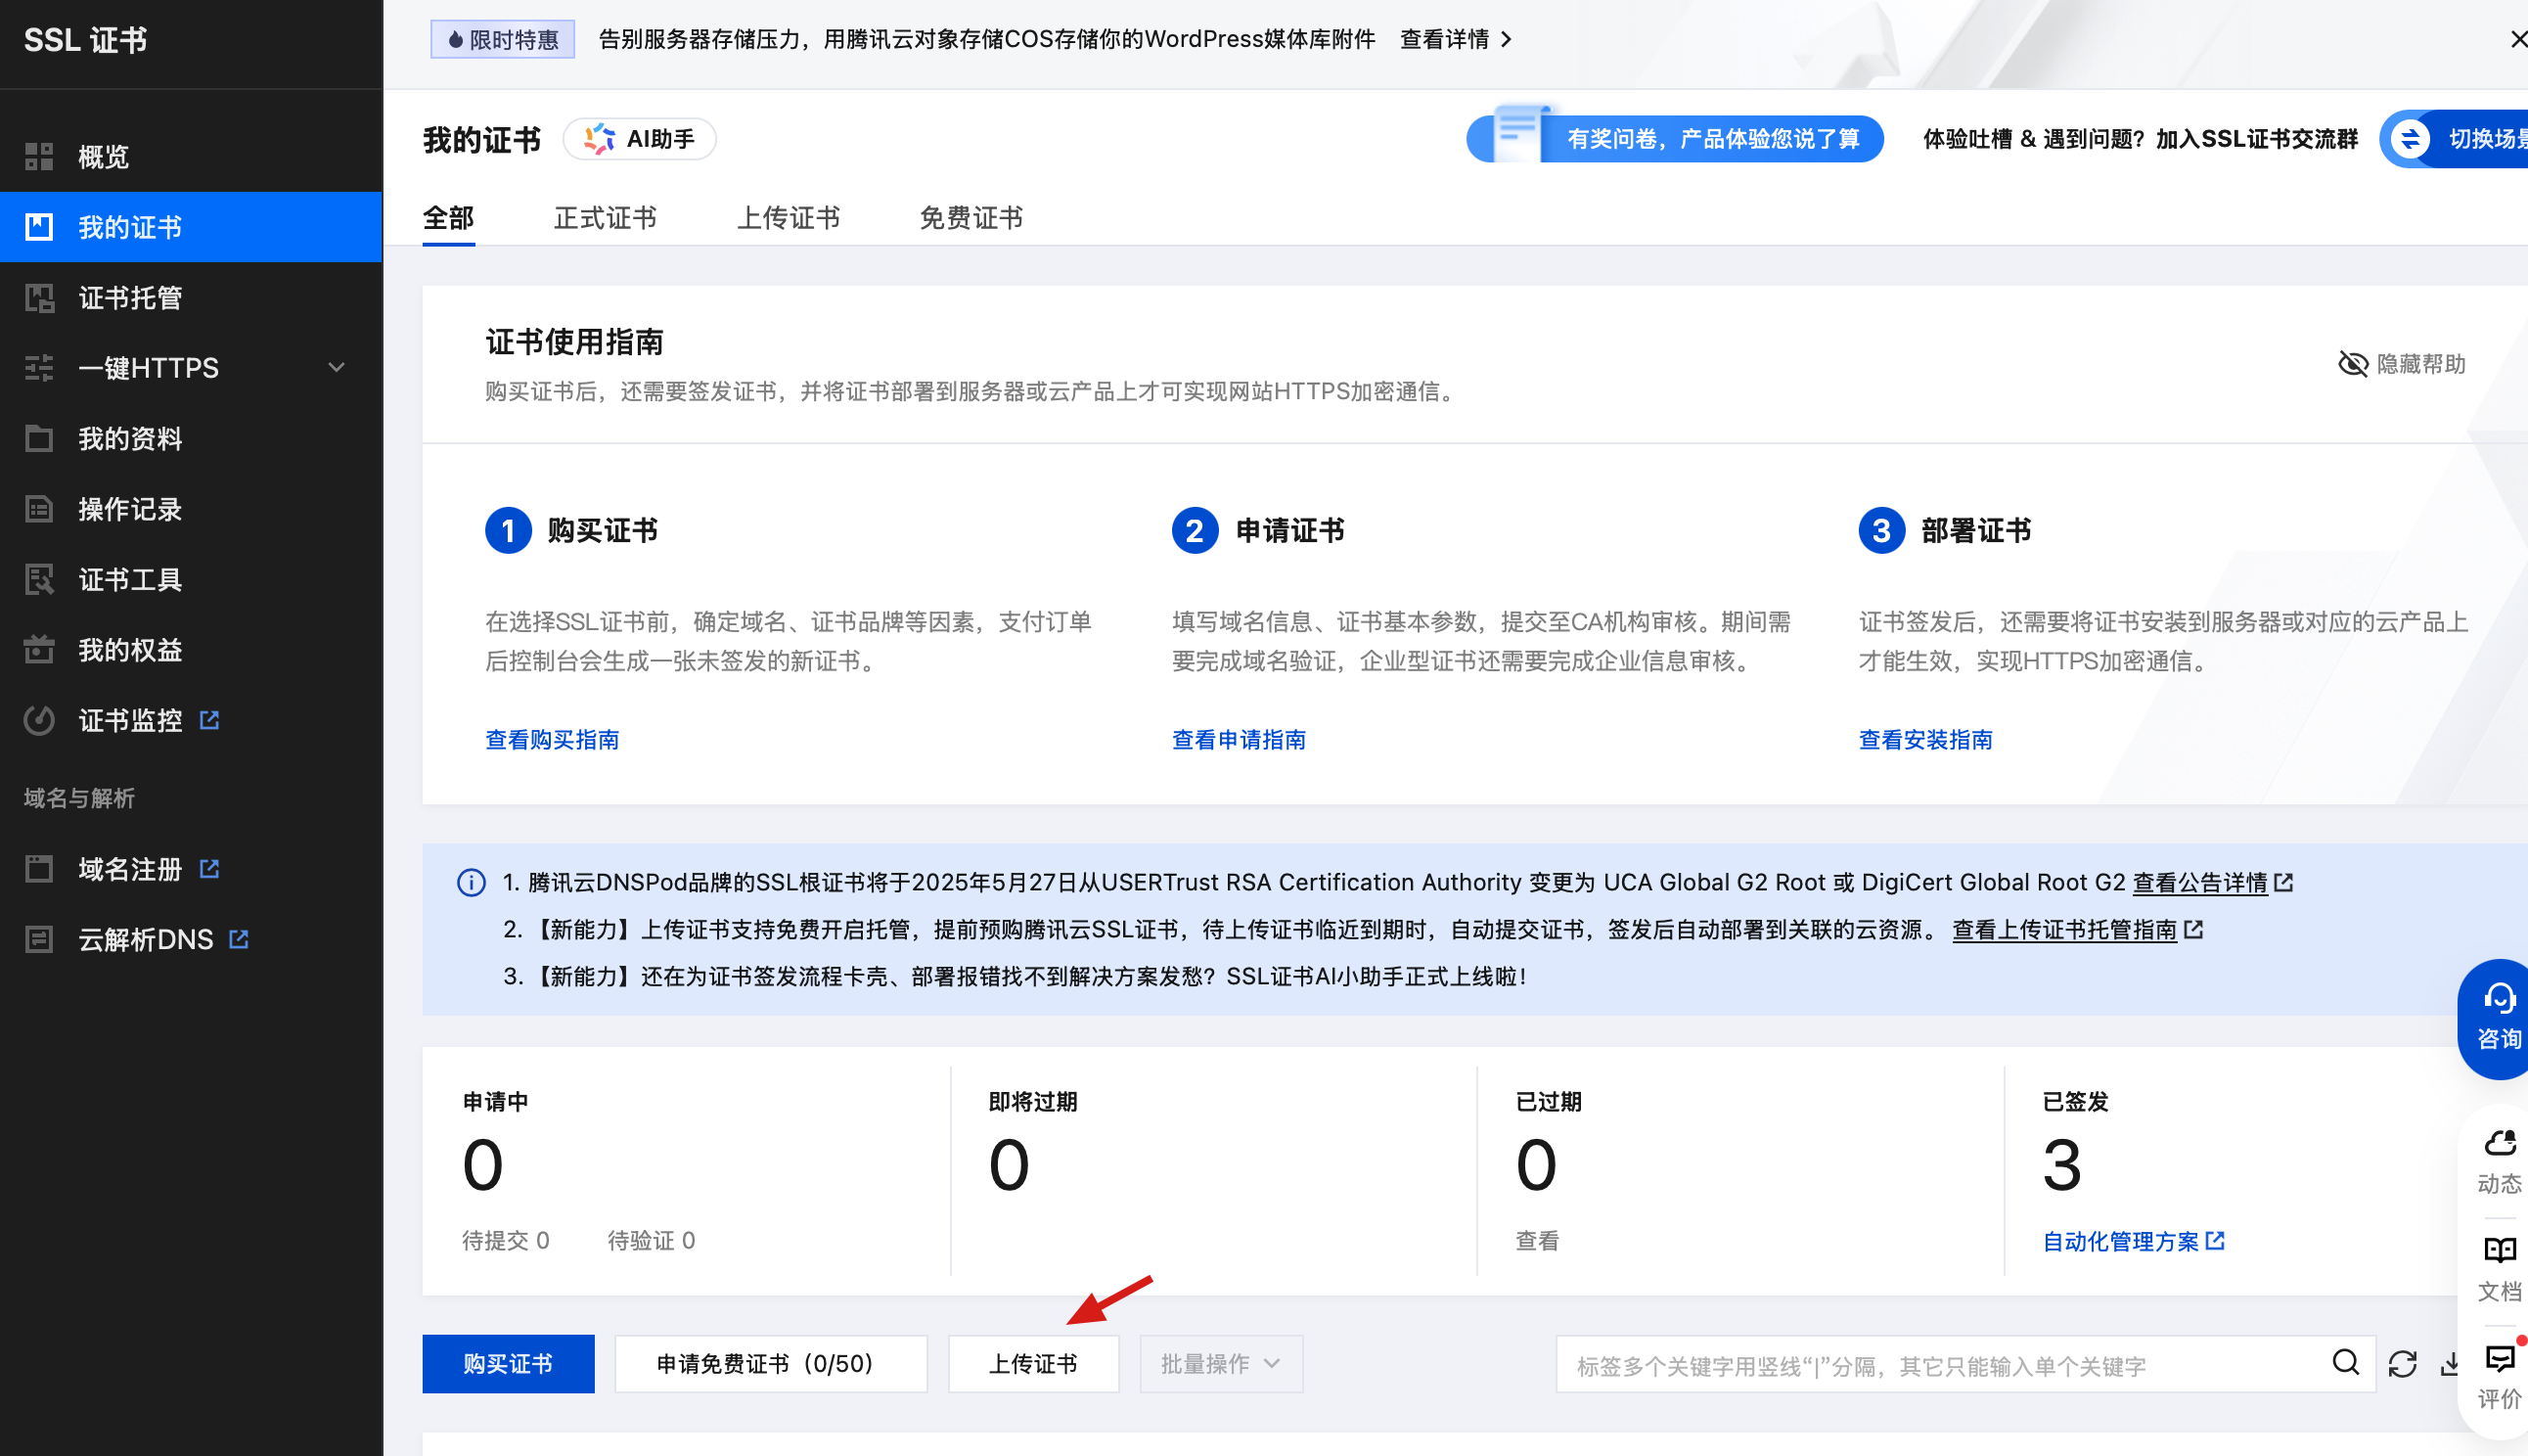Open the AI助手 assistant
The image size is (2528, 1456).
pyautogui.click(x=640, y=139)
